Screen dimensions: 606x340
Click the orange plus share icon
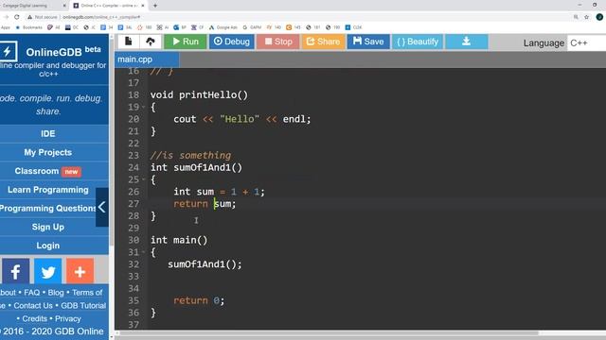(x=80, y=271)
